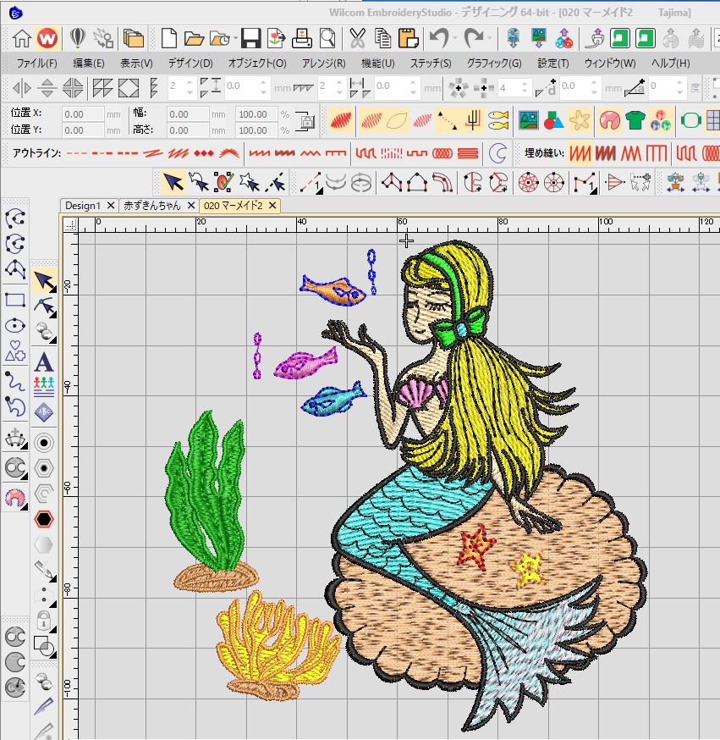The width and height of the screenshot is (720, 740).
Task: Open the ステッチ(S) menu
Action: click(431, 63)
